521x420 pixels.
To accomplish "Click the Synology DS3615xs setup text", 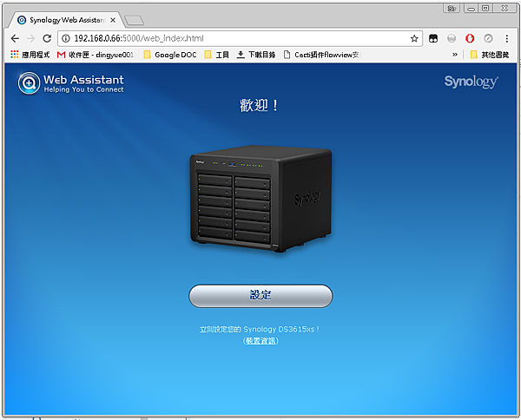I will click(259, 330).
